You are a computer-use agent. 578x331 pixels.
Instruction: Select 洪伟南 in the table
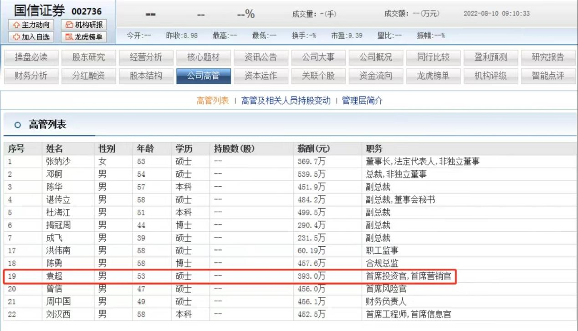coord(58,251)
